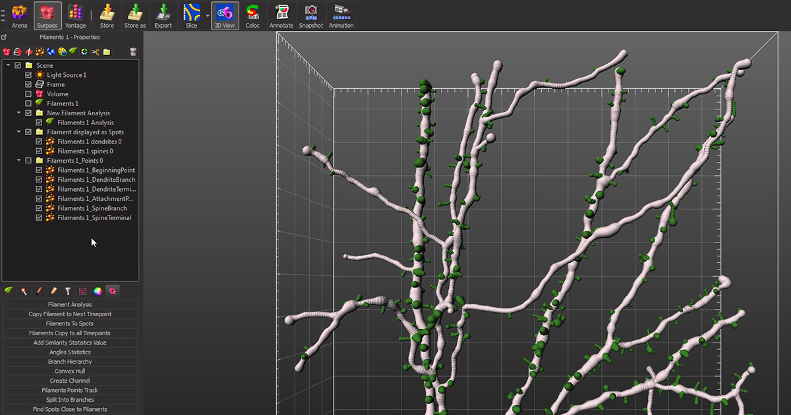Check the Filaments 1 visibility checkbox
This screenshot has width=791, height=415.
(28, 103)
